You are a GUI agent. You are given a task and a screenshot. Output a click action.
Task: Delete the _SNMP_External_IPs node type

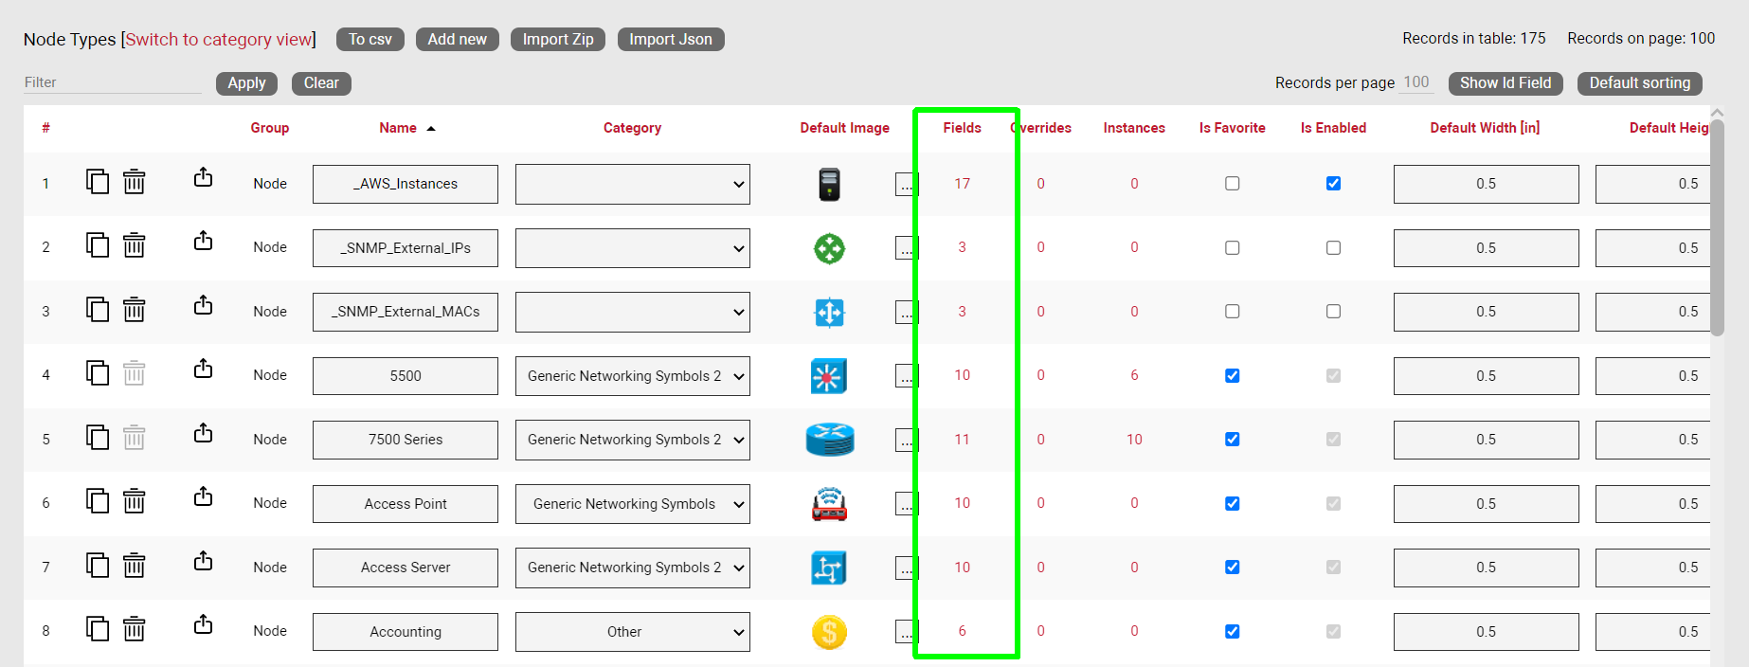[x=135, y=245]
